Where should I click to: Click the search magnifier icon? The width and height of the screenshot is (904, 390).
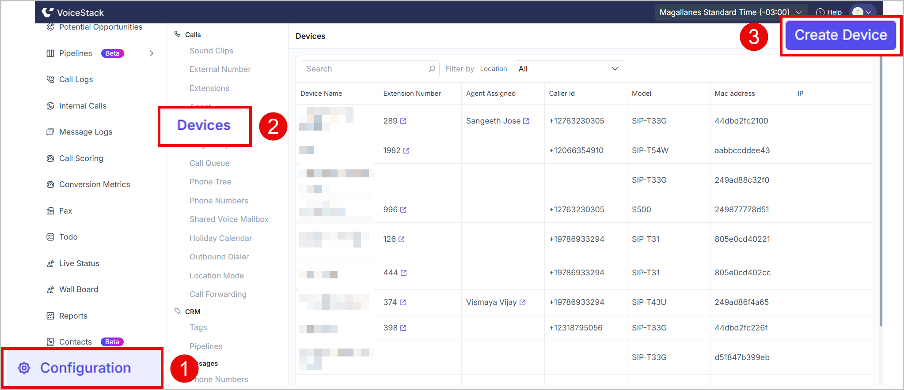point(432,69)
